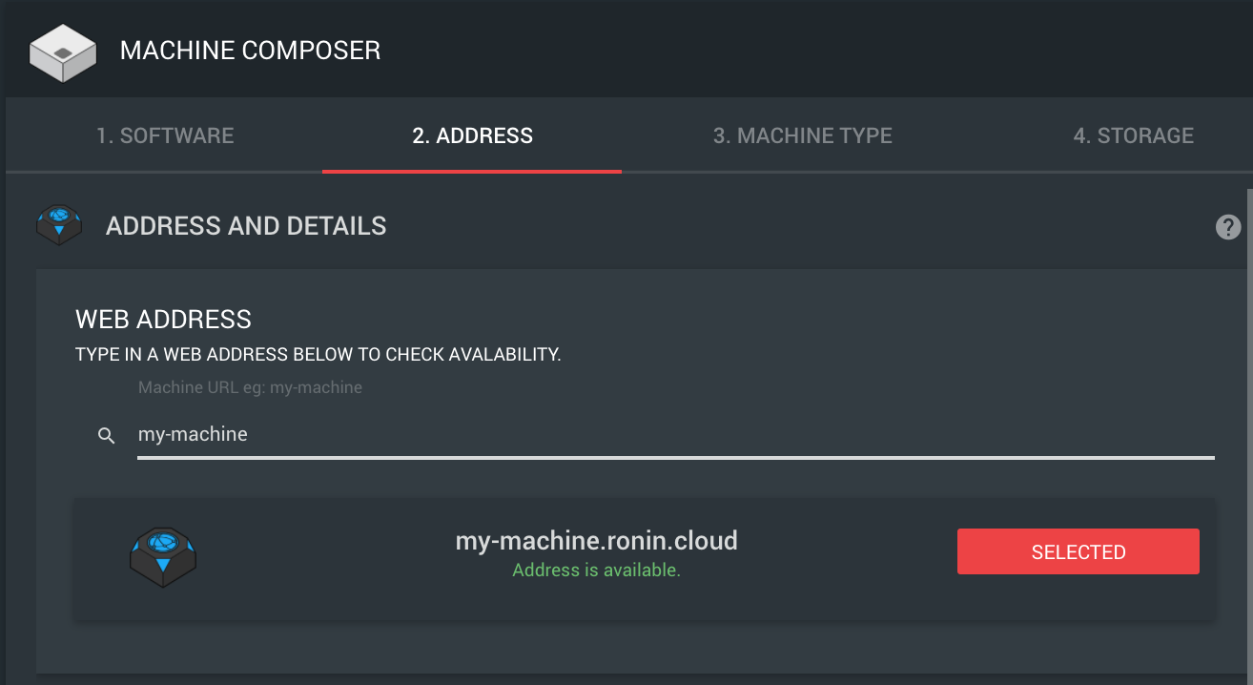This screenshot has height=685, width=1253.
Task: Open the help question mark icon
Action: tap(1228, 227)
